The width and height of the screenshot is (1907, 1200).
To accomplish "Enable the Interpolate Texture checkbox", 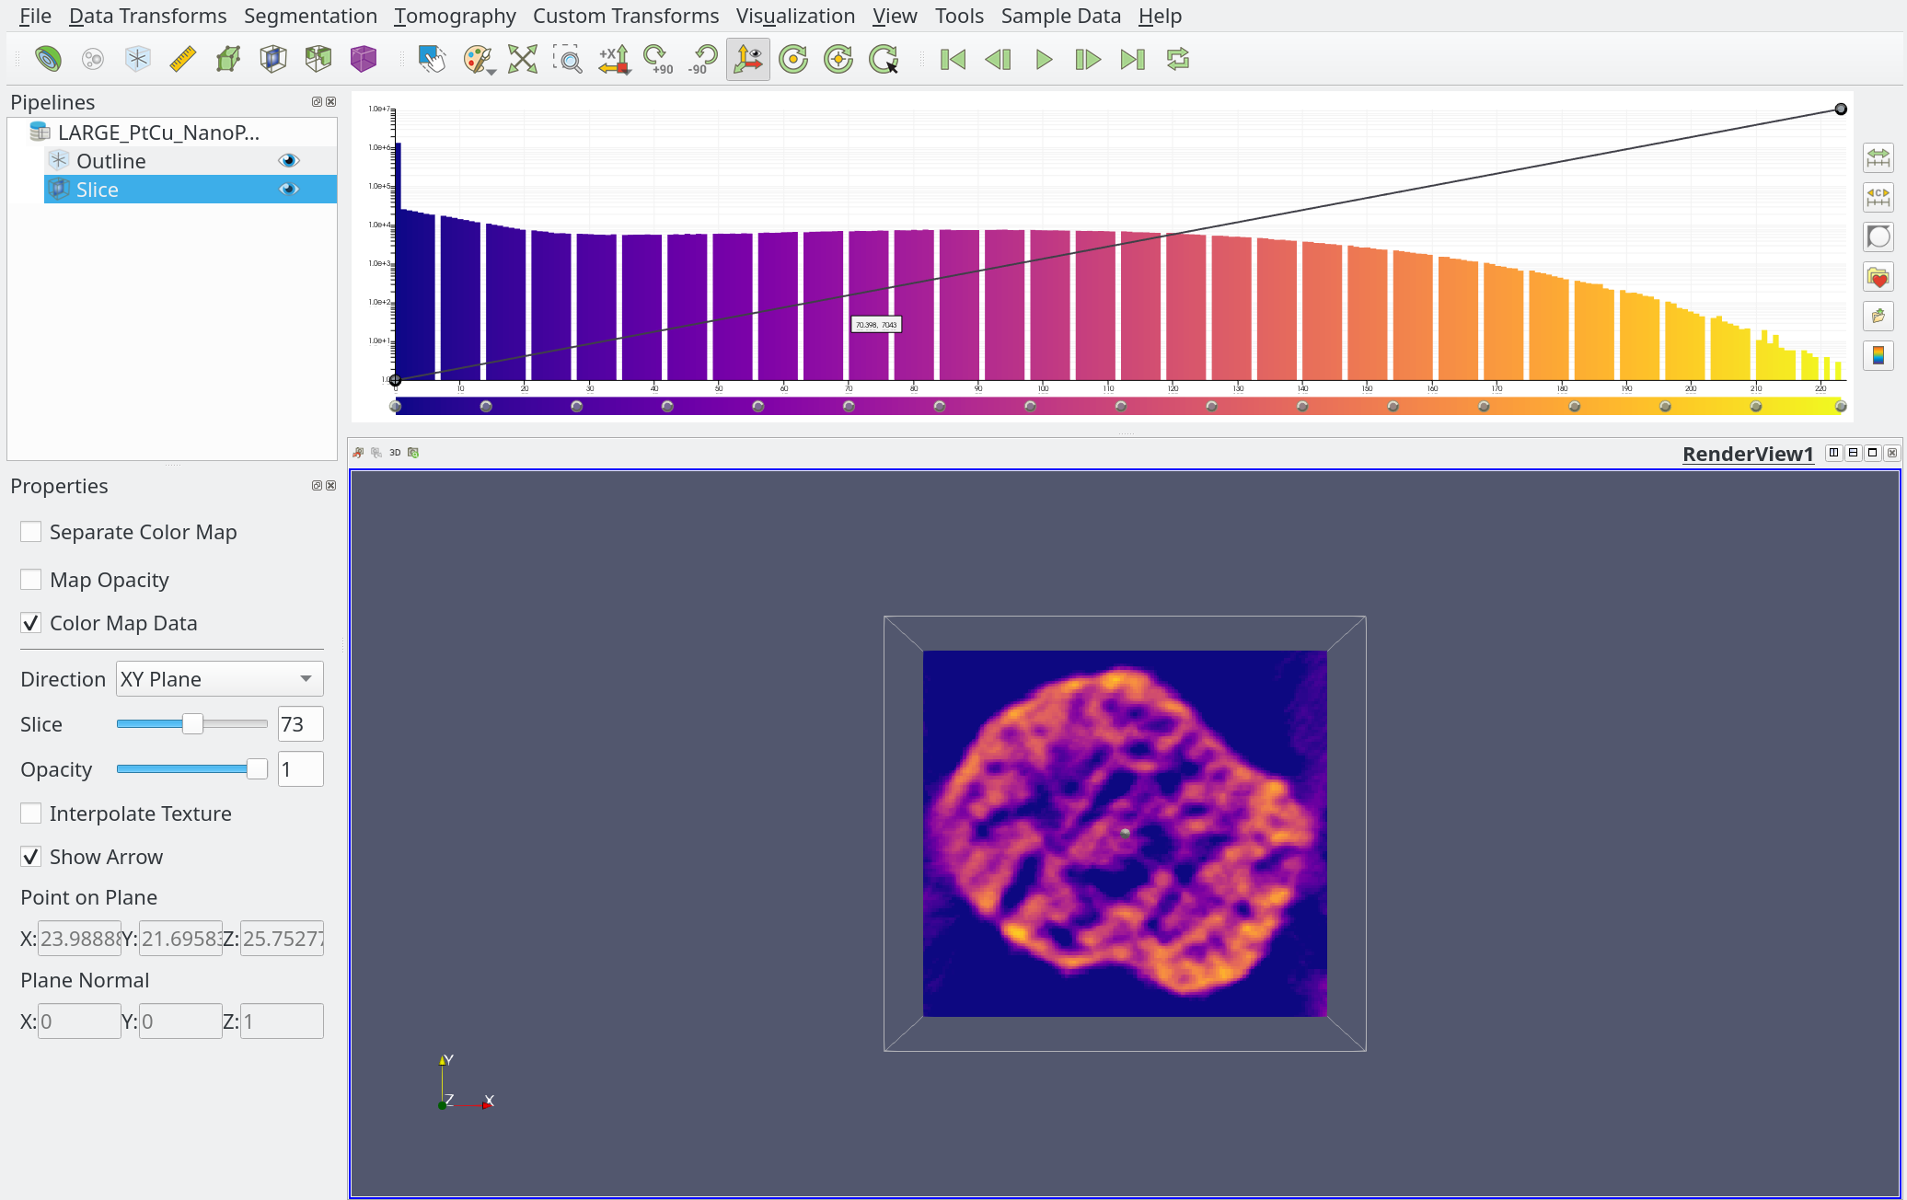I will click(30, 813).
